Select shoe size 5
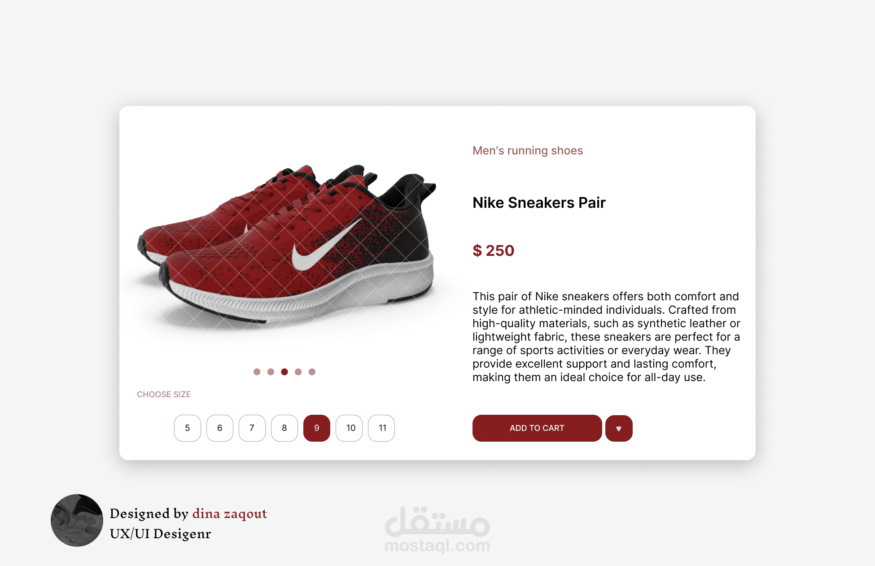The image size is (875, 566). coord(188,428)
